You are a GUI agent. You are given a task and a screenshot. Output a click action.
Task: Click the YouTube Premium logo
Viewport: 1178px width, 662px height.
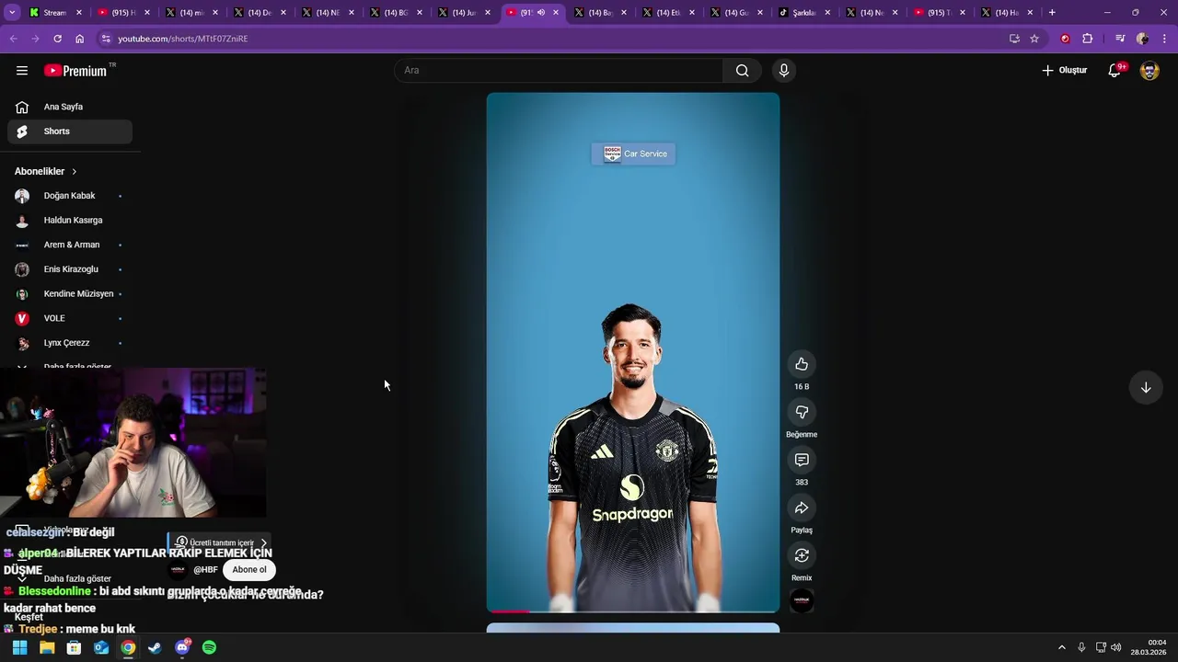(x=75, y=71)
